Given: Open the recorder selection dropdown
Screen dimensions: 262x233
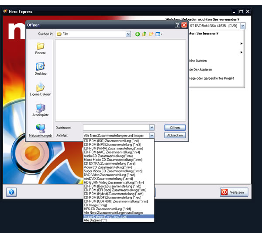Looking at the screenshot, I should [243, 26].
